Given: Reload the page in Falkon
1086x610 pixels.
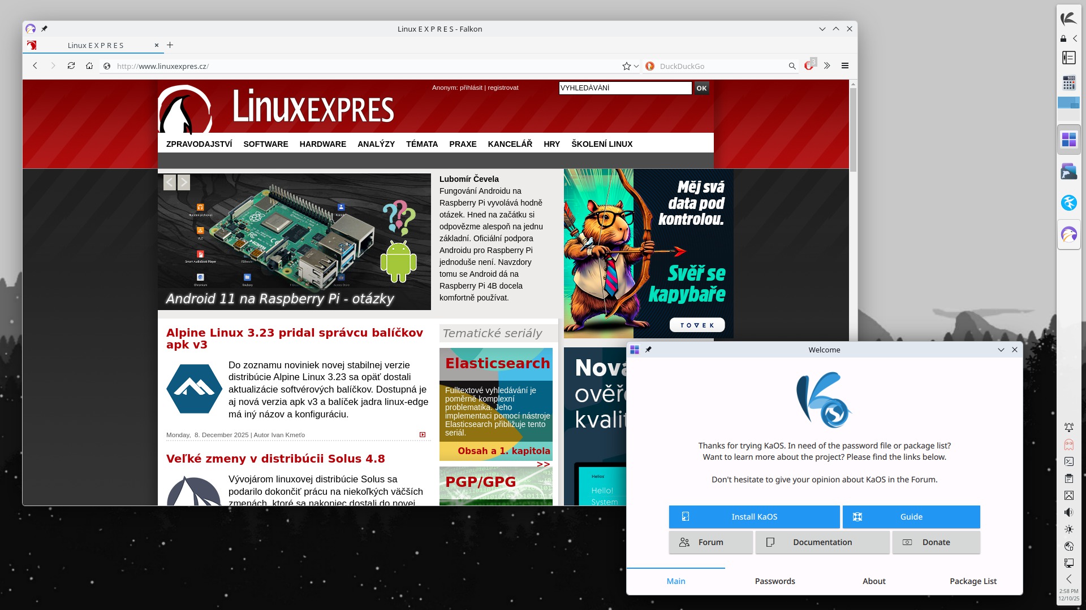Looking at the screenshot, I should (71, 66).
